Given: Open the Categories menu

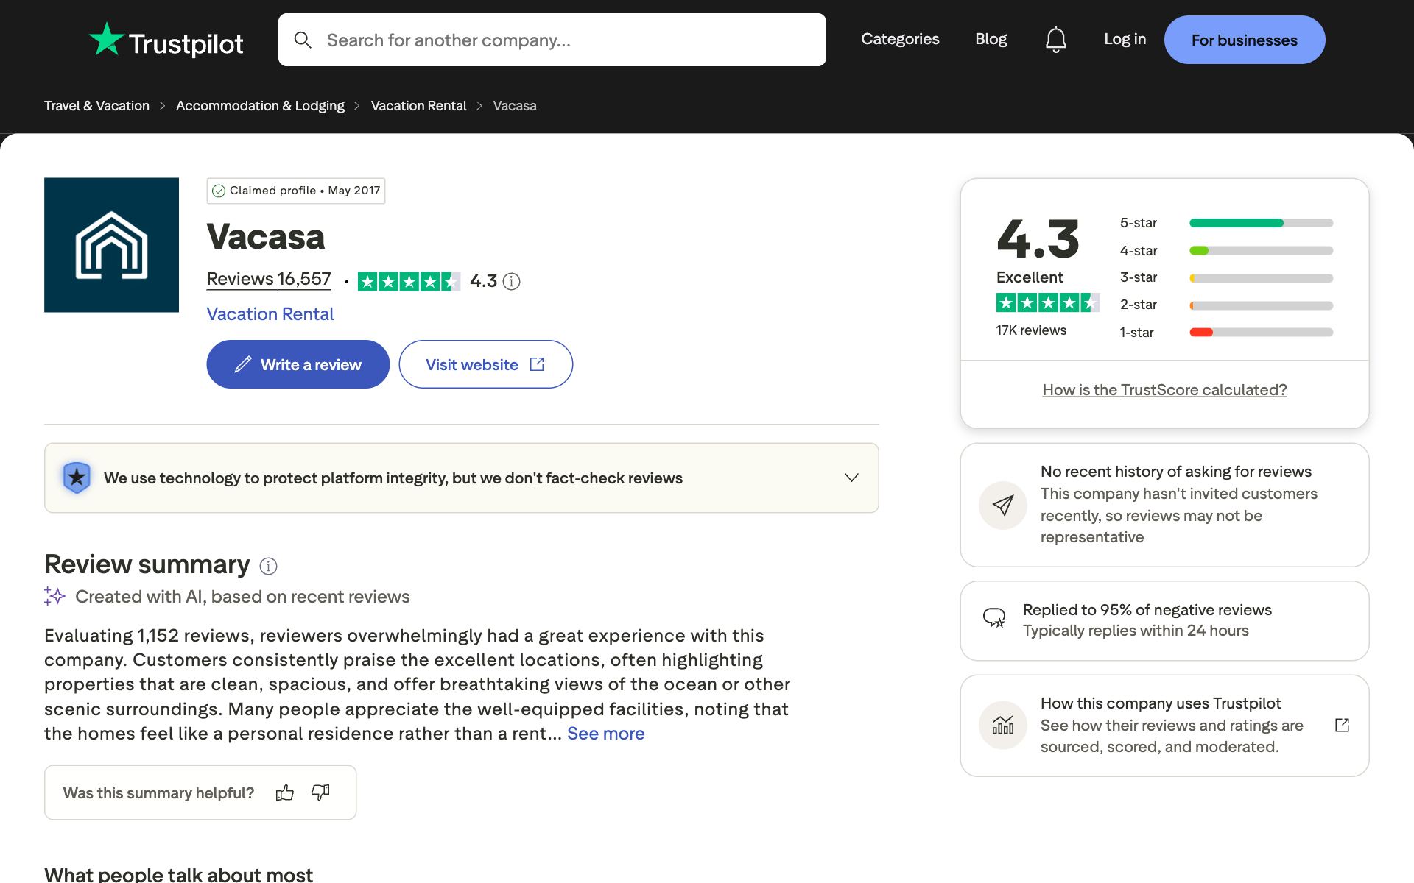Looking at the screenshot, I should point(900,39).
